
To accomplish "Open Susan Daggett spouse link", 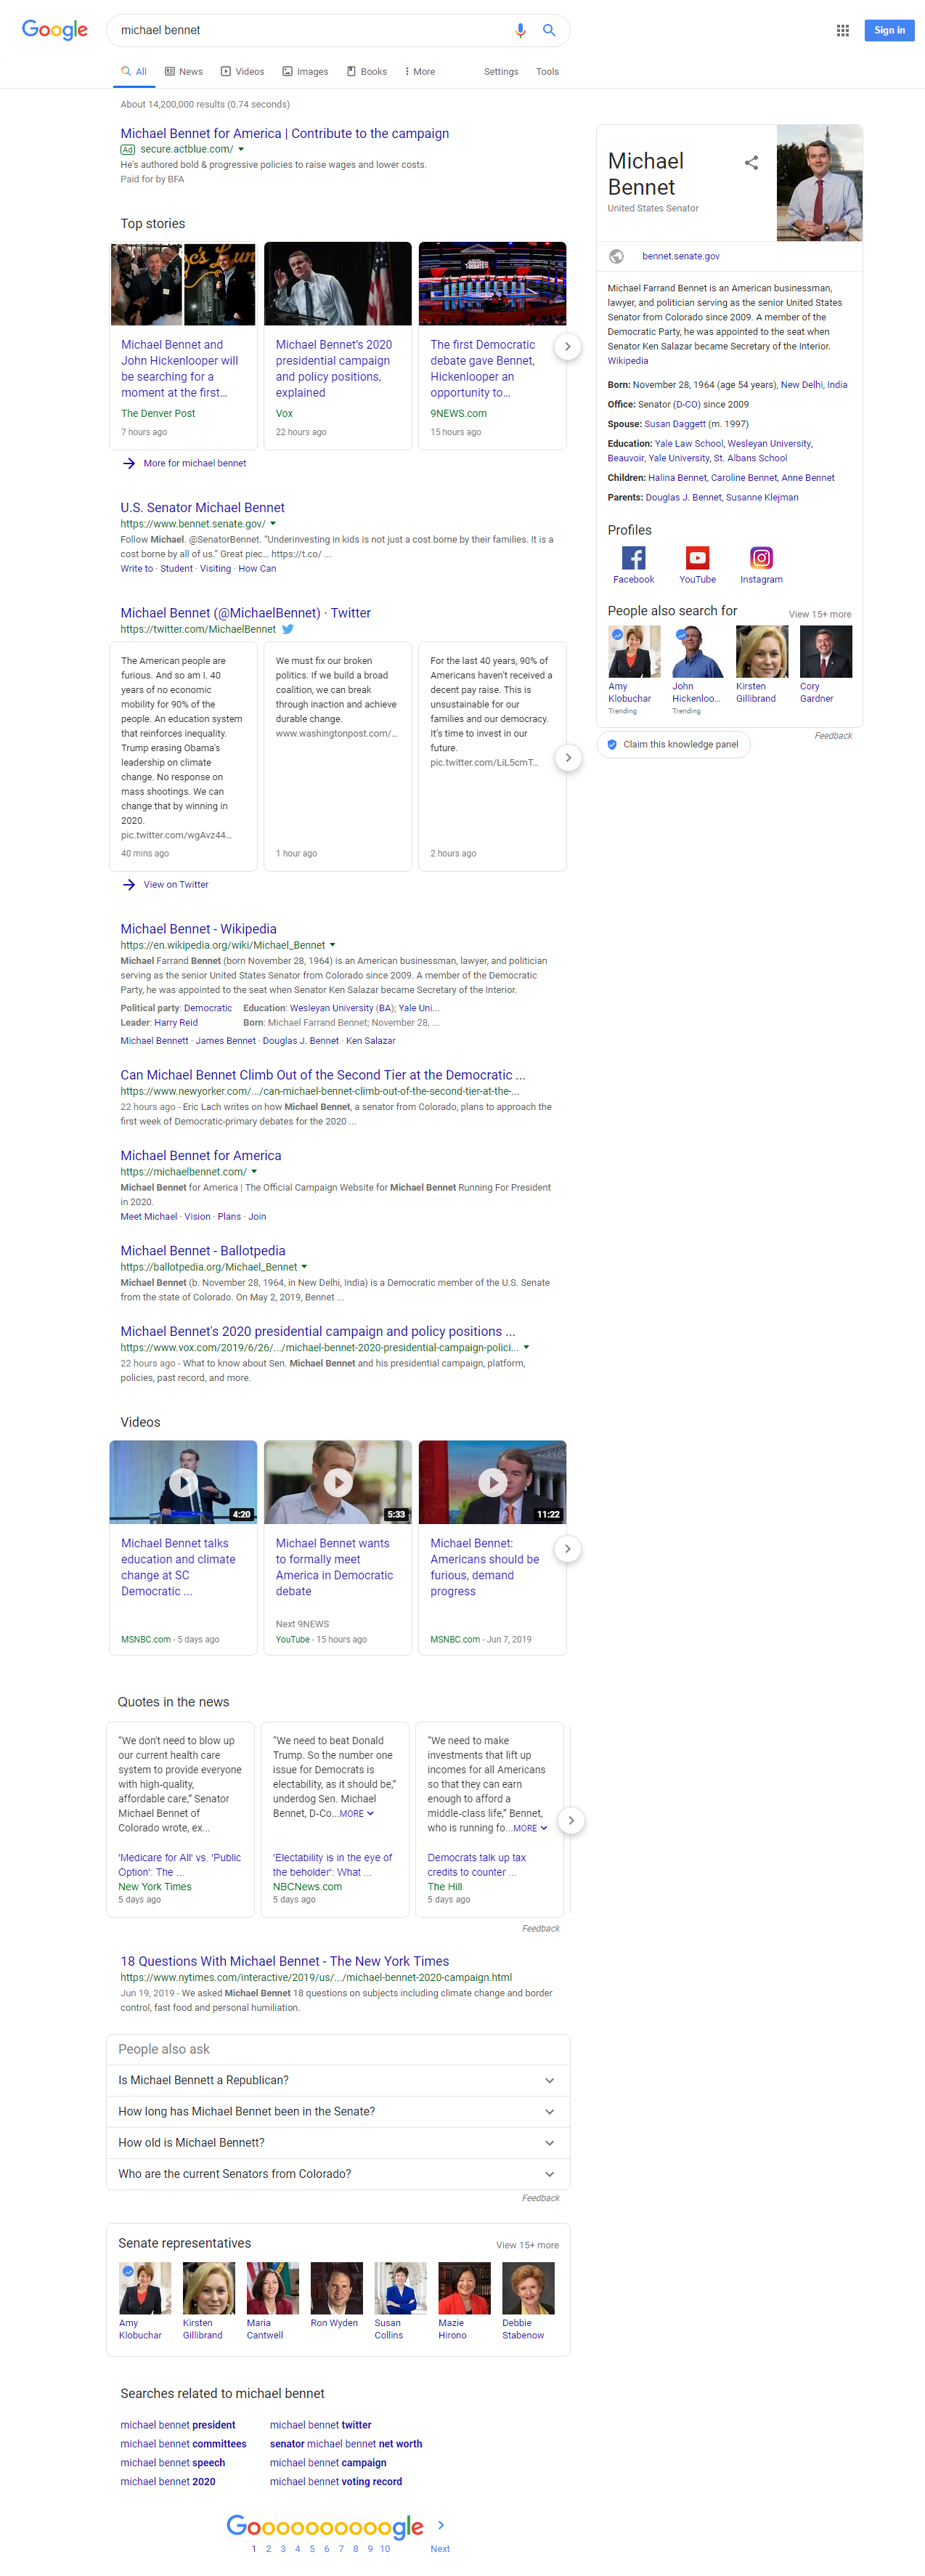I will [675, 424].
